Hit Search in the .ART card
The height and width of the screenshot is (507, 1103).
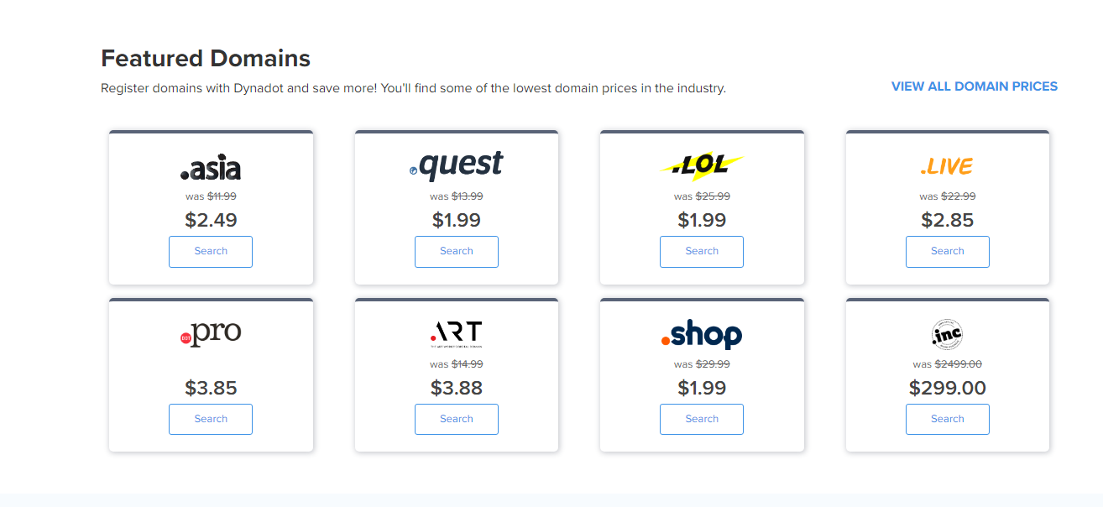coord(456,420)
